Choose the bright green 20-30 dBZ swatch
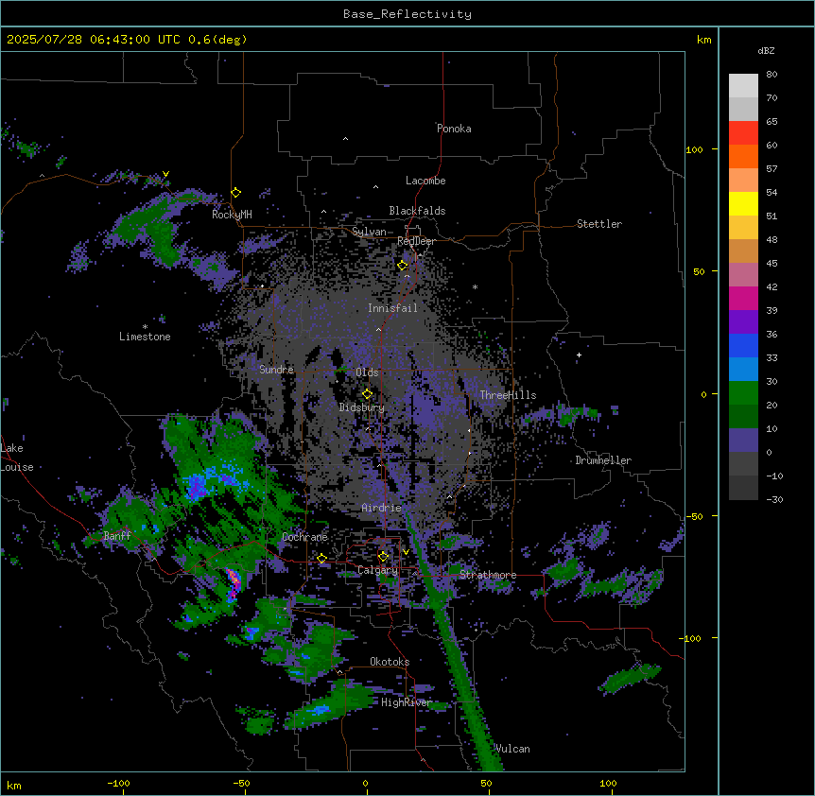The height and width of the screenshot is (796, 815). (x=743, y=393)
